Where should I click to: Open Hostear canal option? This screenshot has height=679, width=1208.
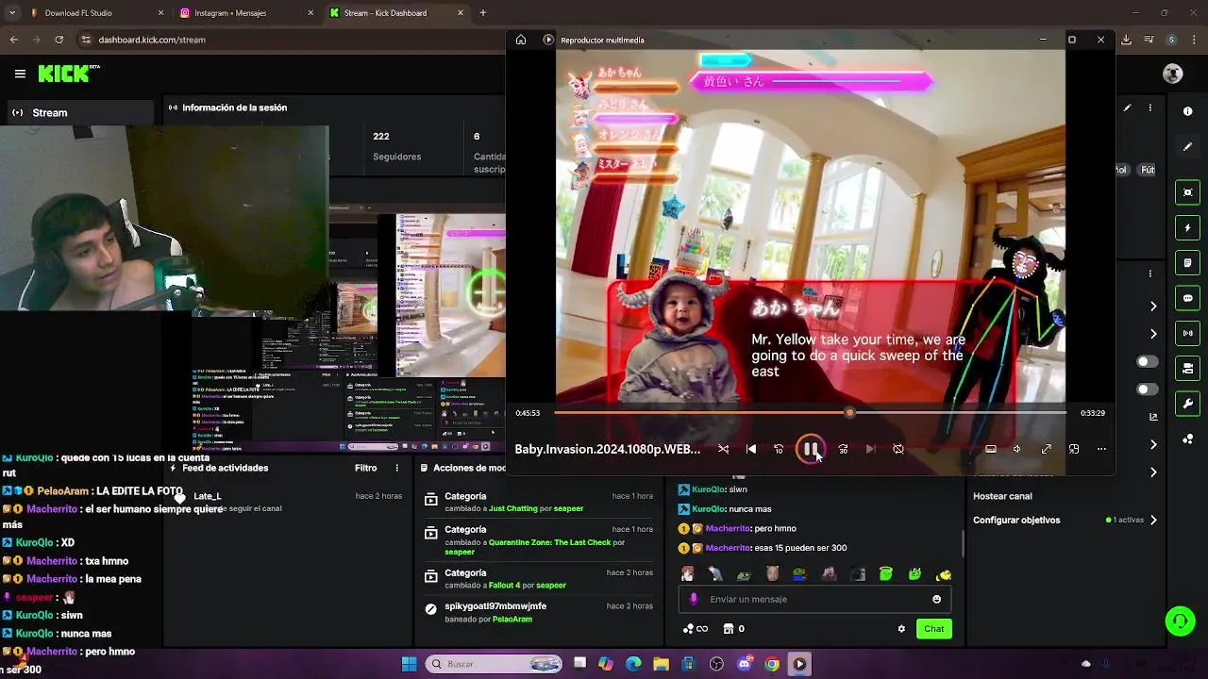click(1002, 496)
